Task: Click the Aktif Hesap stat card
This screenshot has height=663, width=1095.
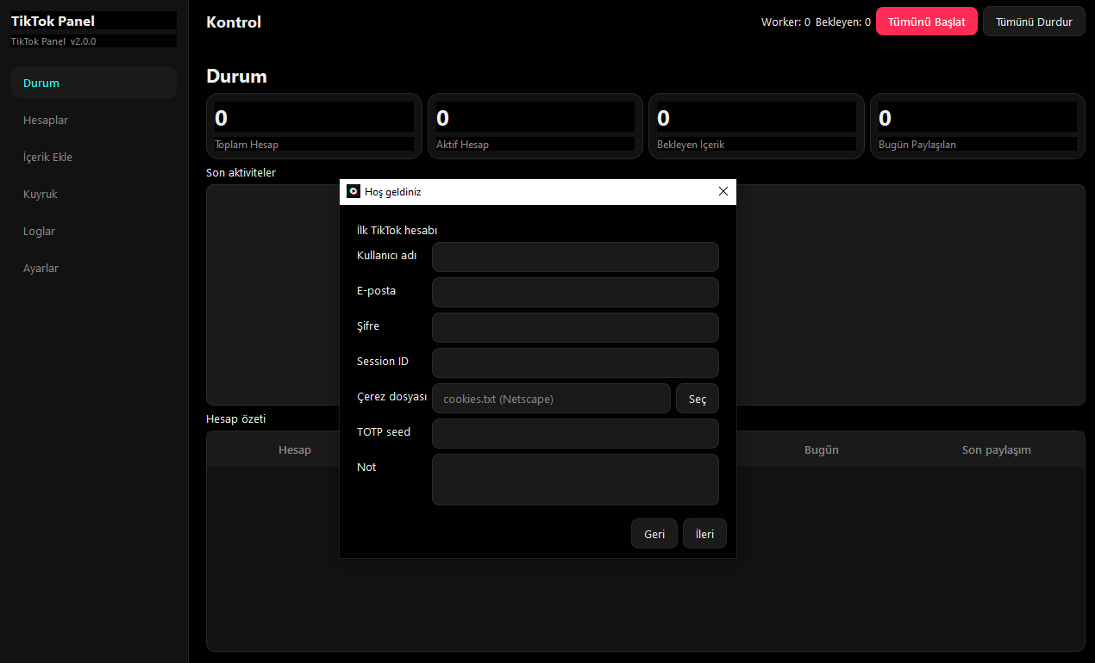Action: pyautogui.click(x=535, y=126)
